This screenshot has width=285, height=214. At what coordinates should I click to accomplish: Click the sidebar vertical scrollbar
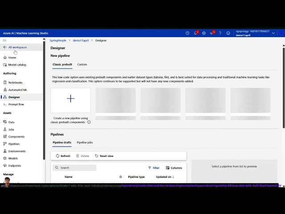[44, 101]
